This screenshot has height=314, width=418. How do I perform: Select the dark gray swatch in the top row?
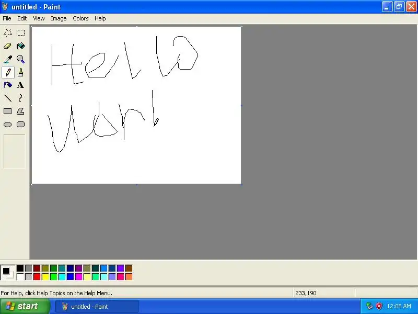tap(29, 268)
